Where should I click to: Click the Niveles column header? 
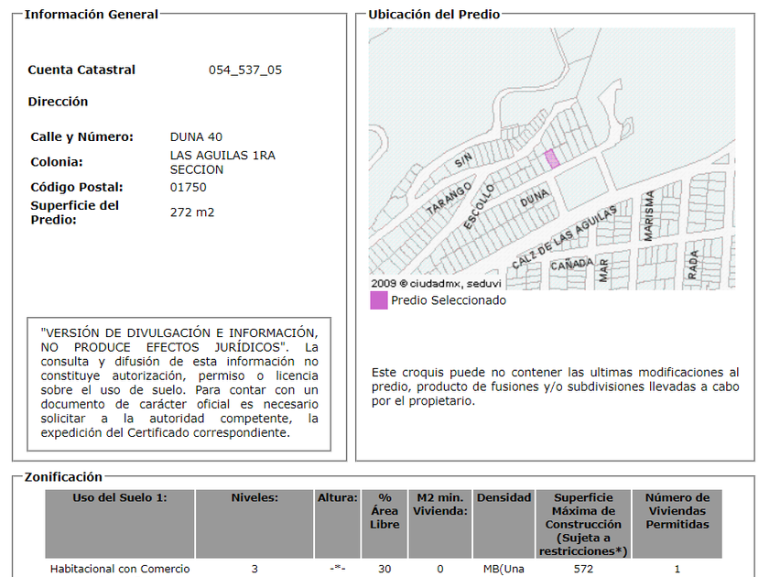255,524
